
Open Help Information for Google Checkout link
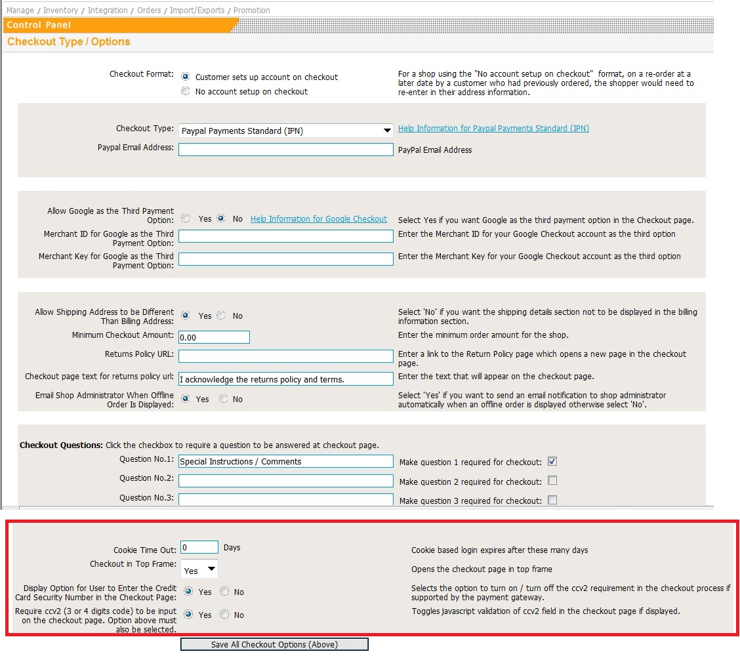(x=319, y=219)
